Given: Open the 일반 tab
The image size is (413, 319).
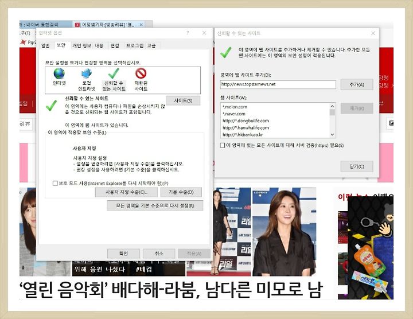Looking at the screenshot, I should pos(45,45).
